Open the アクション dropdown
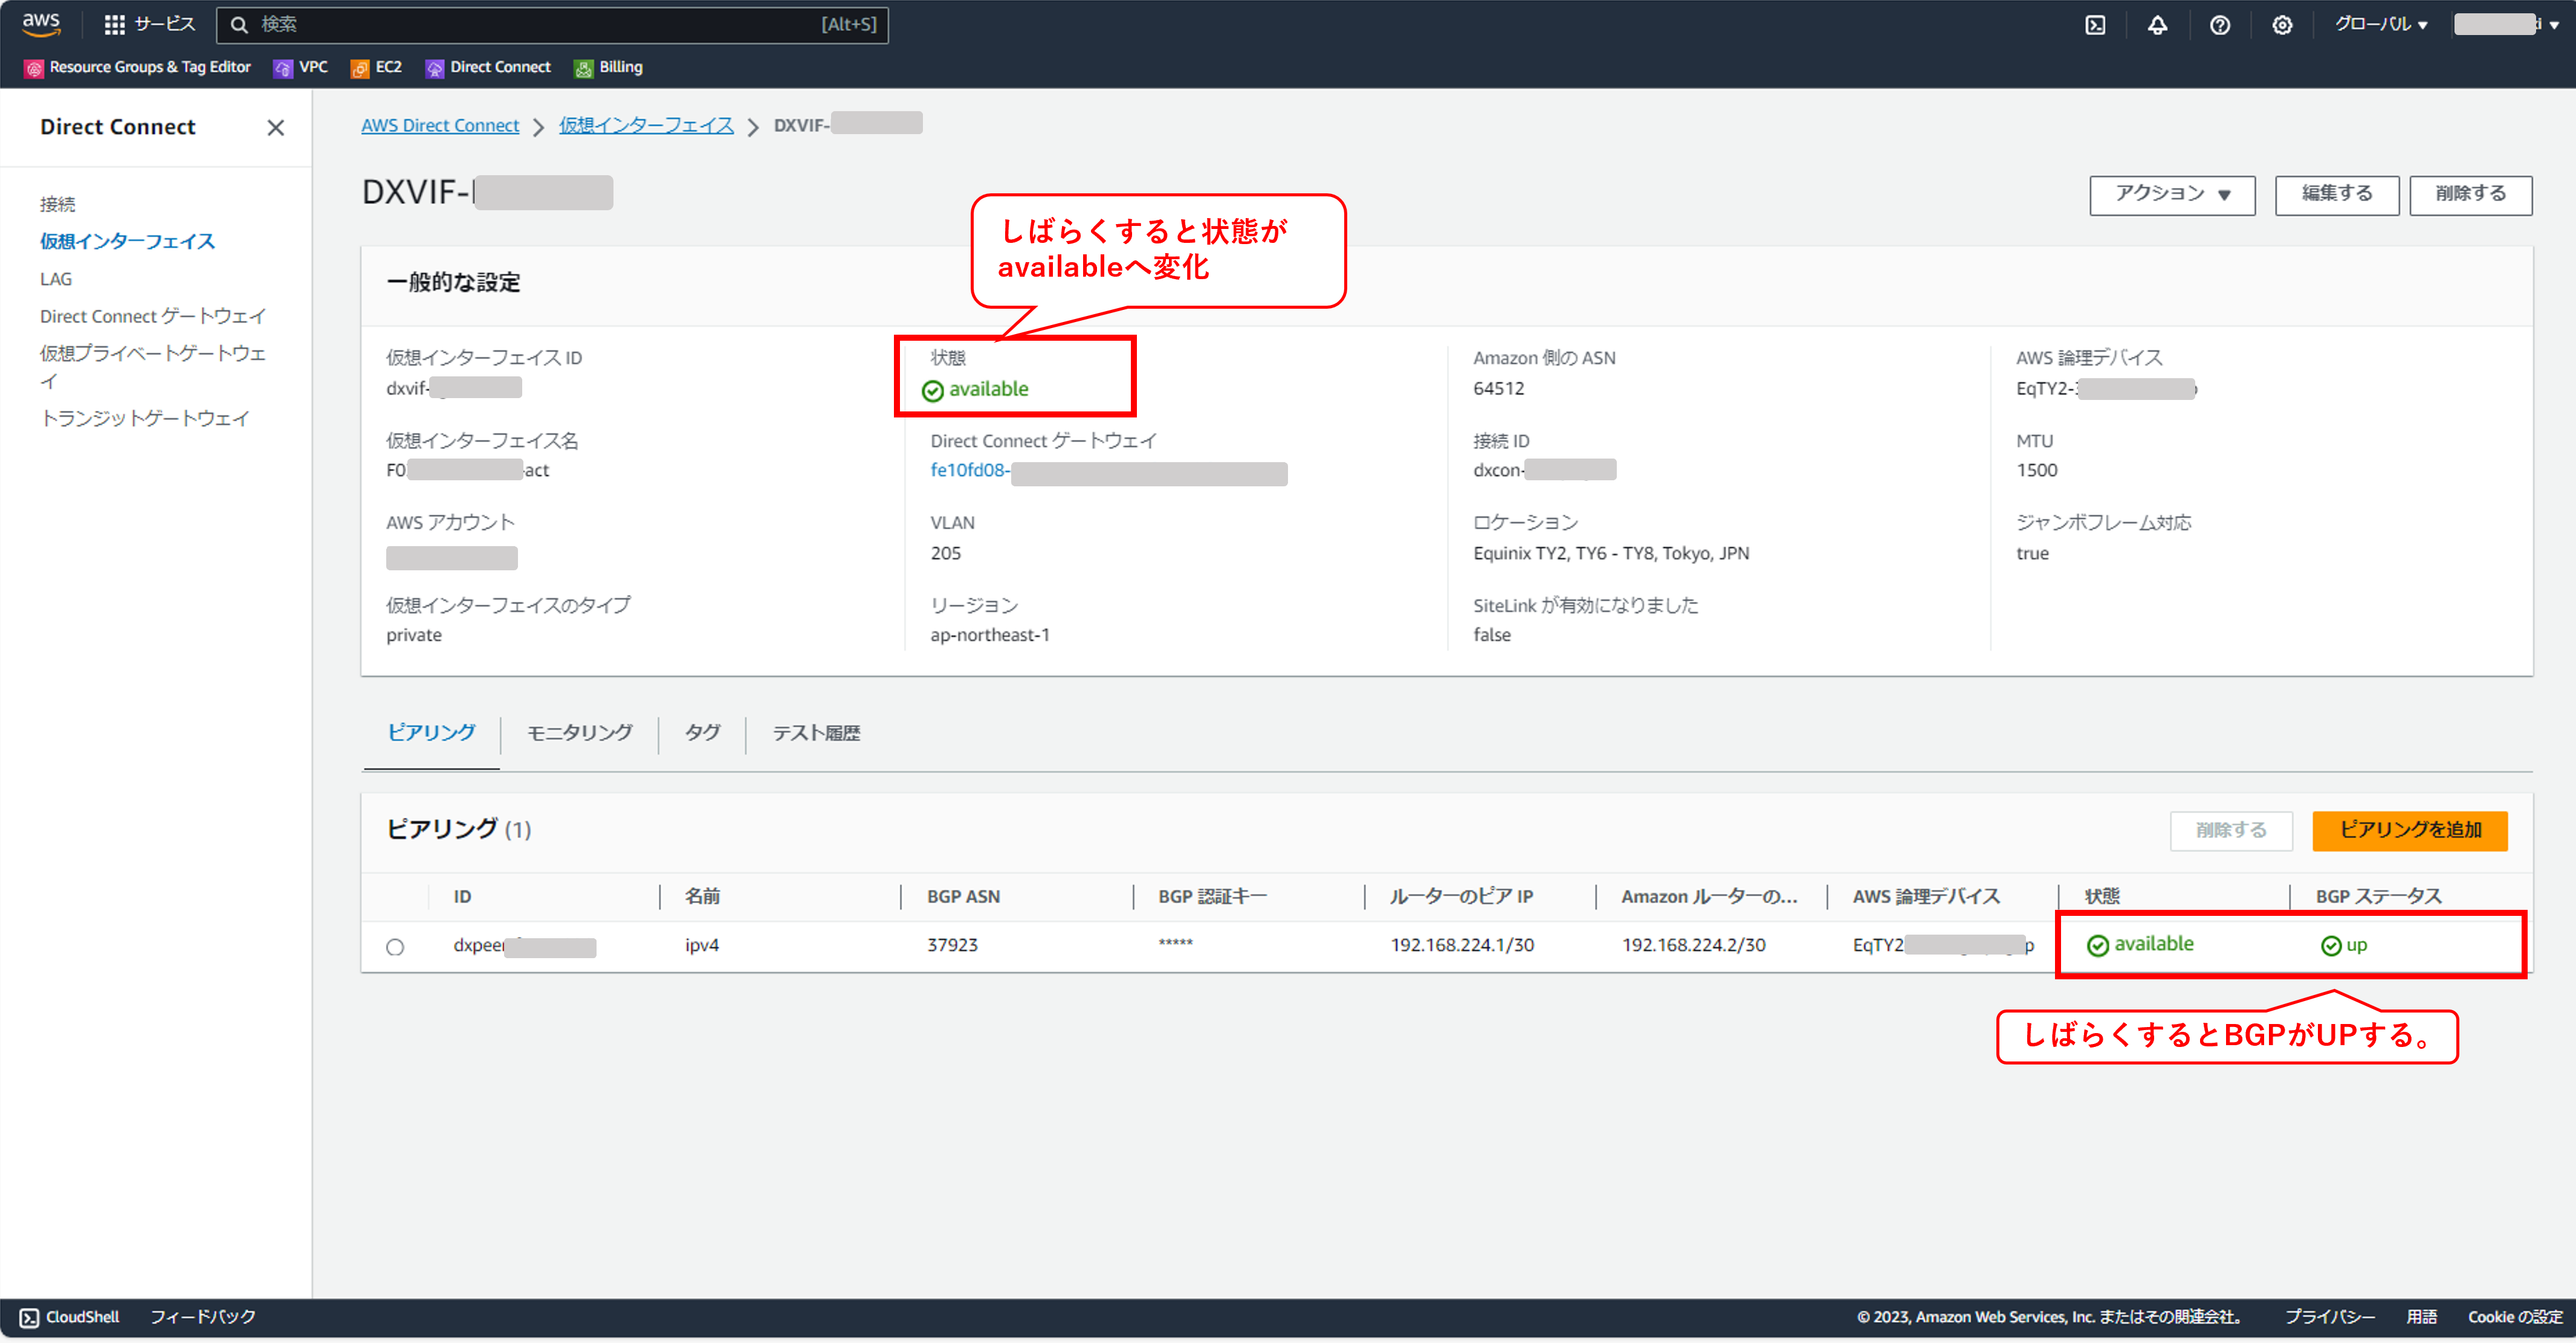2576x1343 pixels. pos(2171,194)
